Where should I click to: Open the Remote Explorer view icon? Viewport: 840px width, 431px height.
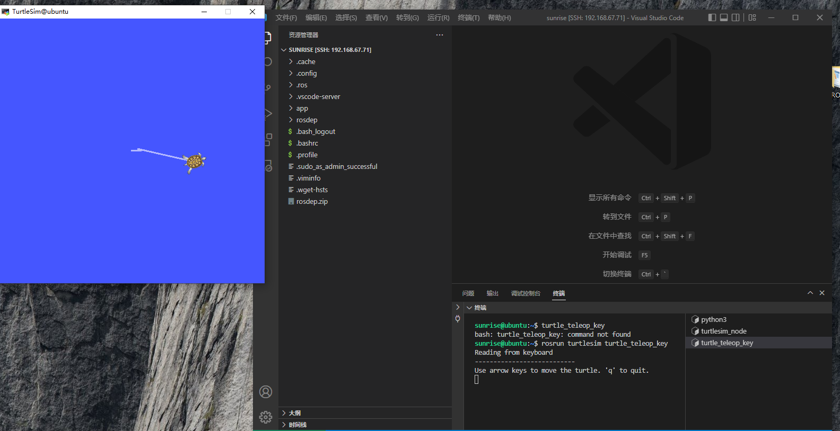(268, 166)
